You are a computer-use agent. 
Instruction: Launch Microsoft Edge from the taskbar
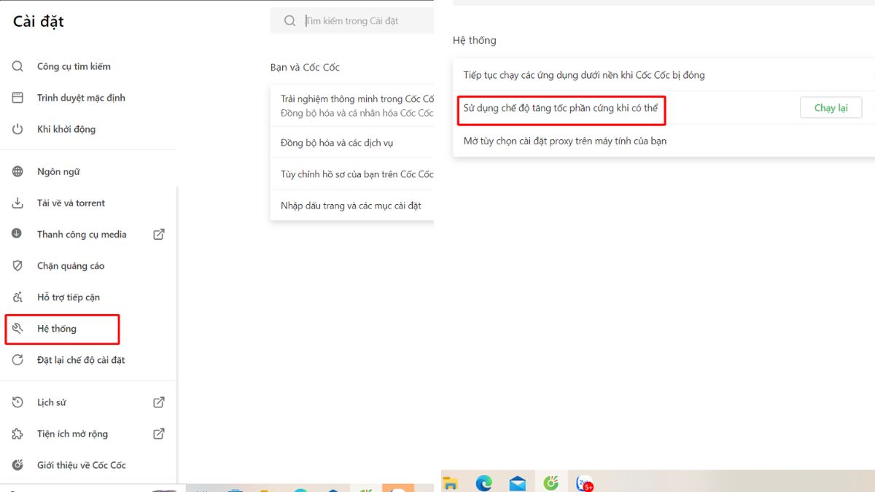click(x=483, y=483)
